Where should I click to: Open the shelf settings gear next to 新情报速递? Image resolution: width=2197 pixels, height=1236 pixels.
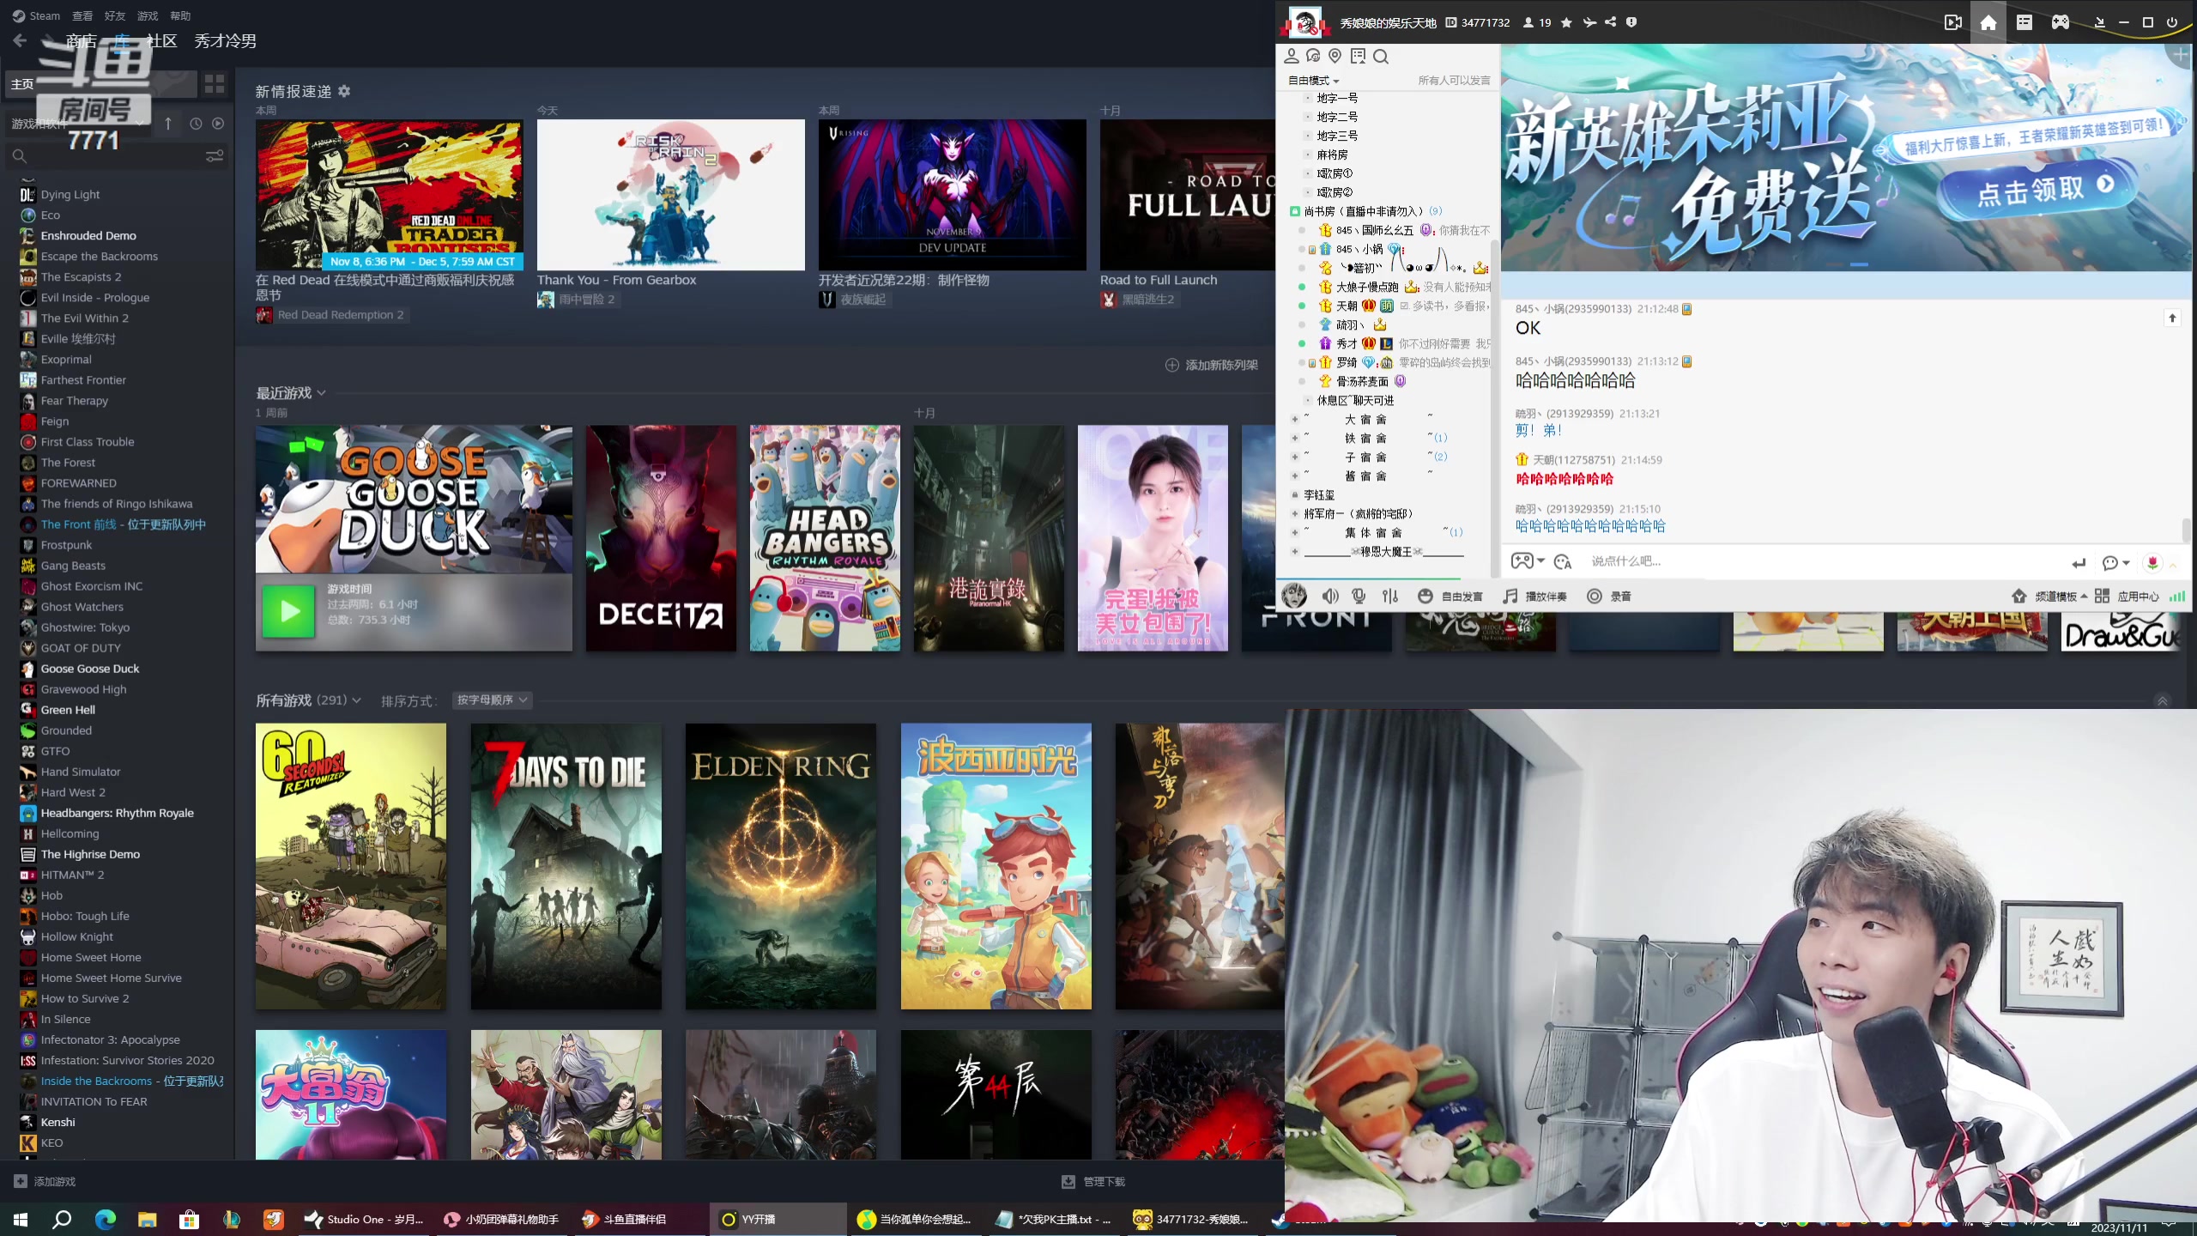344,91
